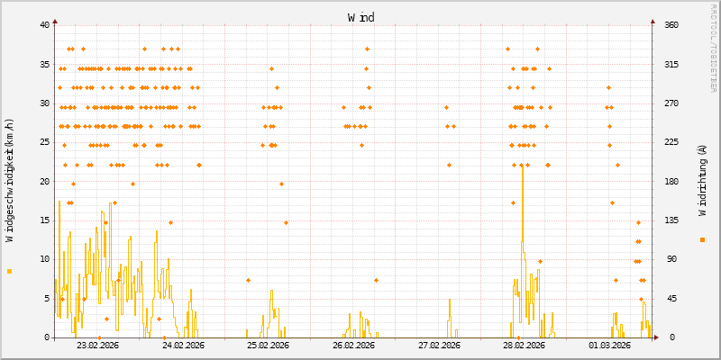This screenshot has width=721, height=360.
Task: Select the 25.02.2026 date label
Action: (268, 345)
